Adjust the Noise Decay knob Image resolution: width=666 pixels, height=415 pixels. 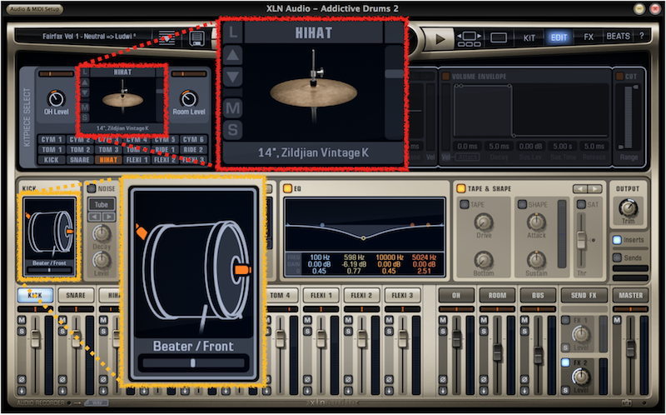pos(102,233)
